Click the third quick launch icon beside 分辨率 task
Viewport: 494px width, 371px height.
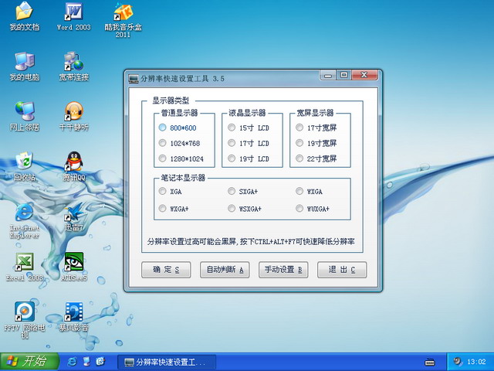click(x=100, y=362)
